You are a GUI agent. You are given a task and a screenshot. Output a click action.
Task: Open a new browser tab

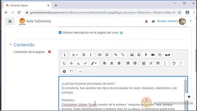pyautogui.click(x=56, y=6)
